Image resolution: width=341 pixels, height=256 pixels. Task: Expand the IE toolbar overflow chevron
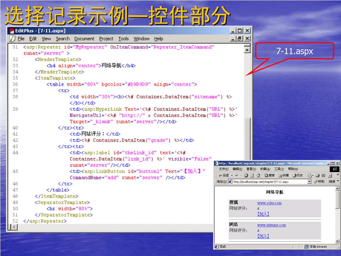[x=338, y=175]
